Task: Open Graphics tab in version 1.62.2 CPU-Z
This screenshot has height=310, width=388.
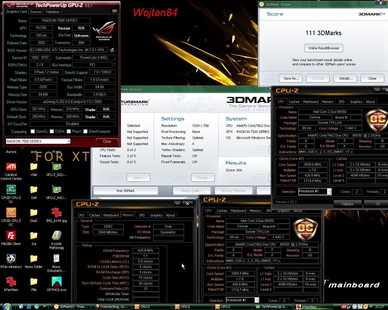Action: [x=356, y=102]
